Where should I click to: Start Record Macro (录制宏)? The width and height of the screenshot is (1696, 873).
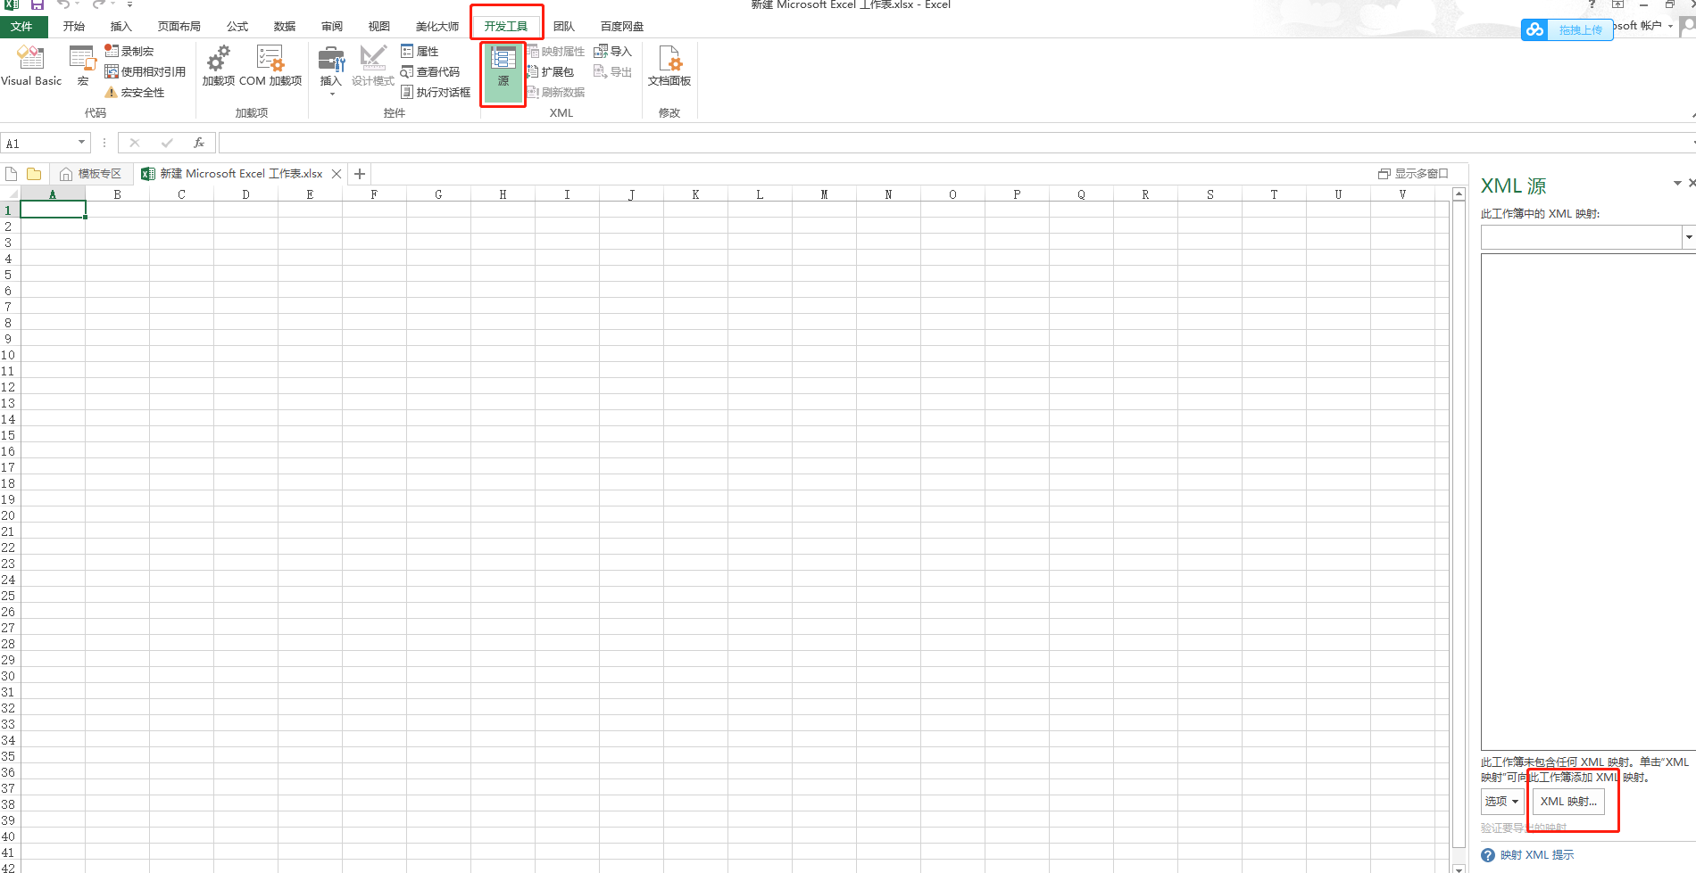(129, 51)
